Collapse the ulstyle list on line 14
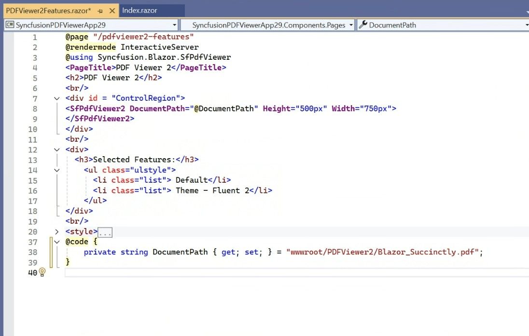The height and width of the screenshot is (336, 529). (57, 170)
